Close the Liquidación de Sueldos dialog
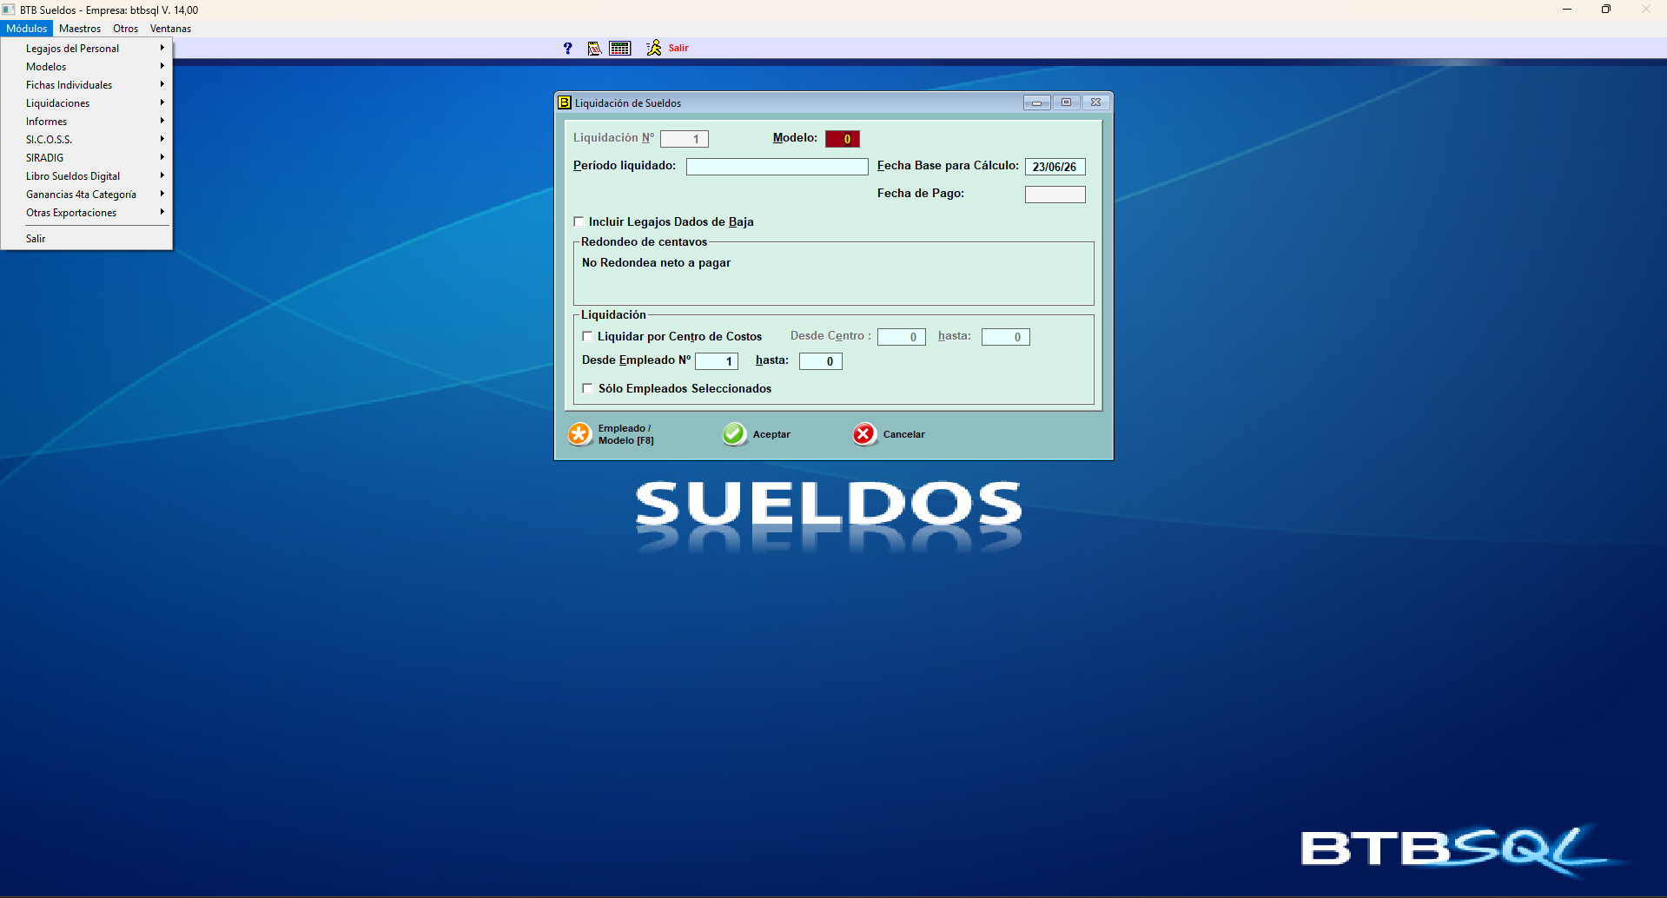The image size is (1667, 898). coord(1095,102)
